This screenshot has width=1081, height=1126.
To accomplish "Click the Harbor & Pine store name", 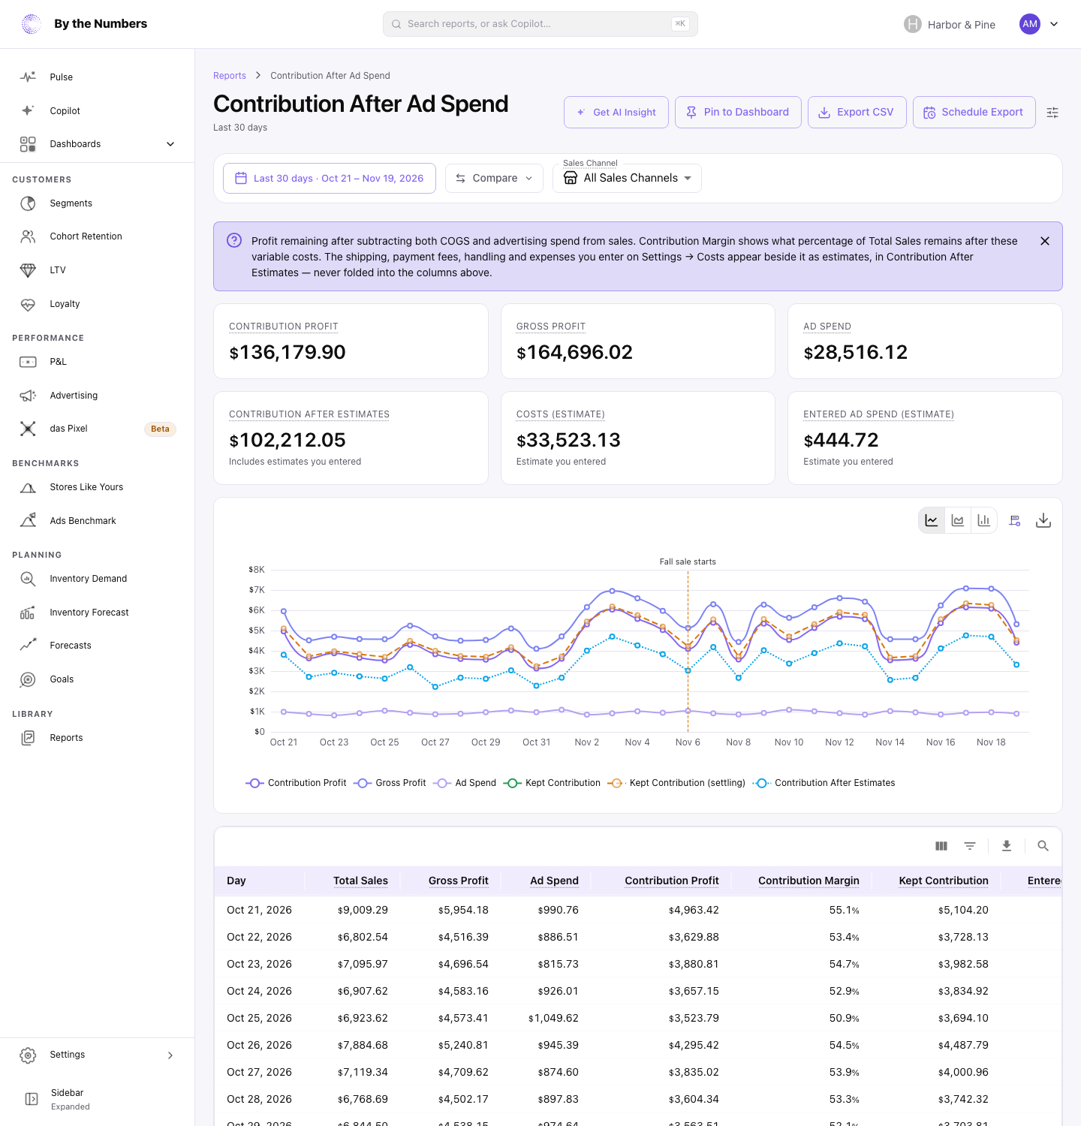I will pyautogui.click(x=962, y=25).
